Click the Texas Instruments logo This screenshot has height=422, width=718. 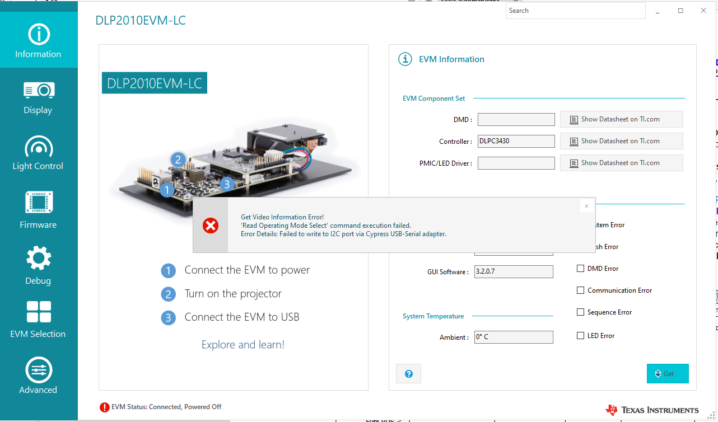[652, 410]
